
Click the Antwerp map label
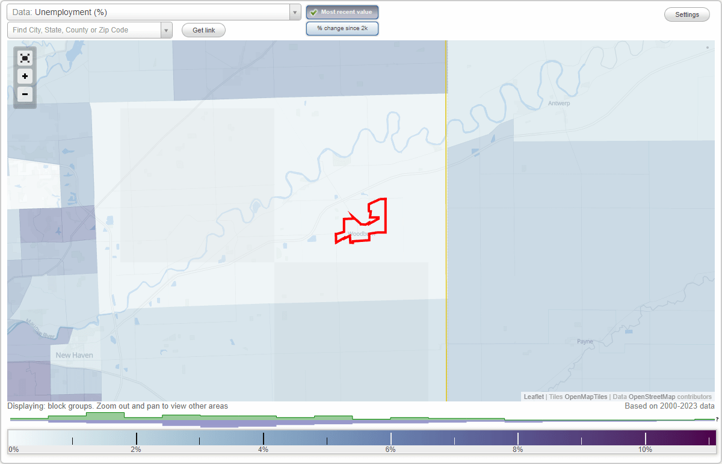point(559,103)
